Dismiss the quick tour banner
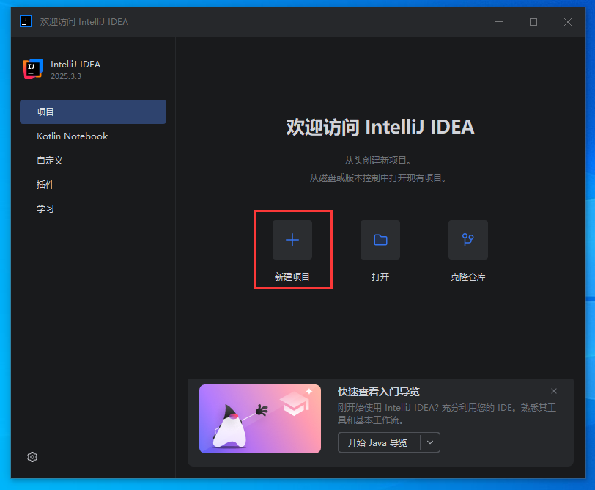595x490 pixels. 554,391
